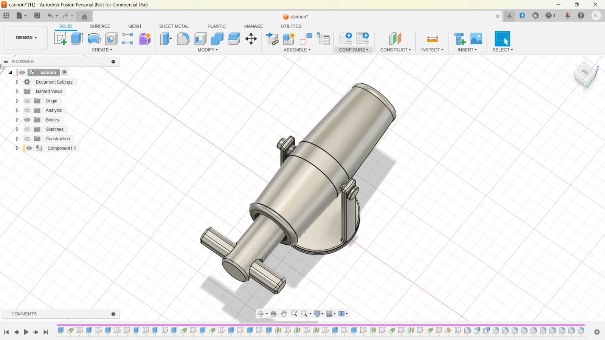Click the Measure tool in Inspect
605x340 pixels.
click(432, 39)
